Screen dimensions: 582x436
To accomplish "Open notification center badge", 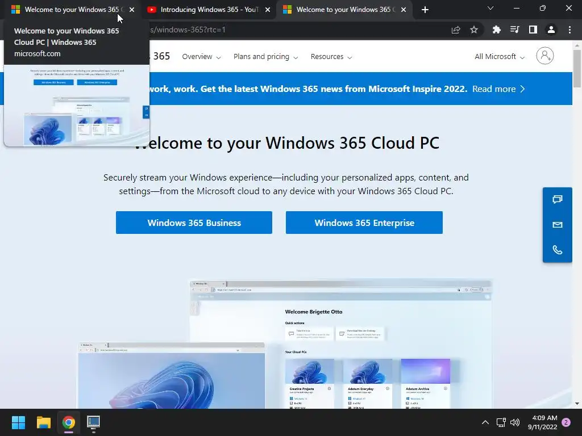I will point(566,422).
